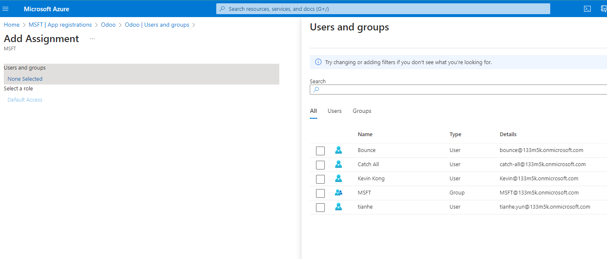The width and height of the screenshot is (607, 259).
Task: Click the Select a role label
Action: pos(18,88)
